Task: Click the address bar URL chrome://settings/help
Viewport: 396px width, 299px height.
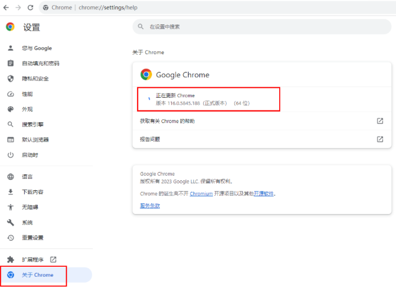Action: point(108,7)
